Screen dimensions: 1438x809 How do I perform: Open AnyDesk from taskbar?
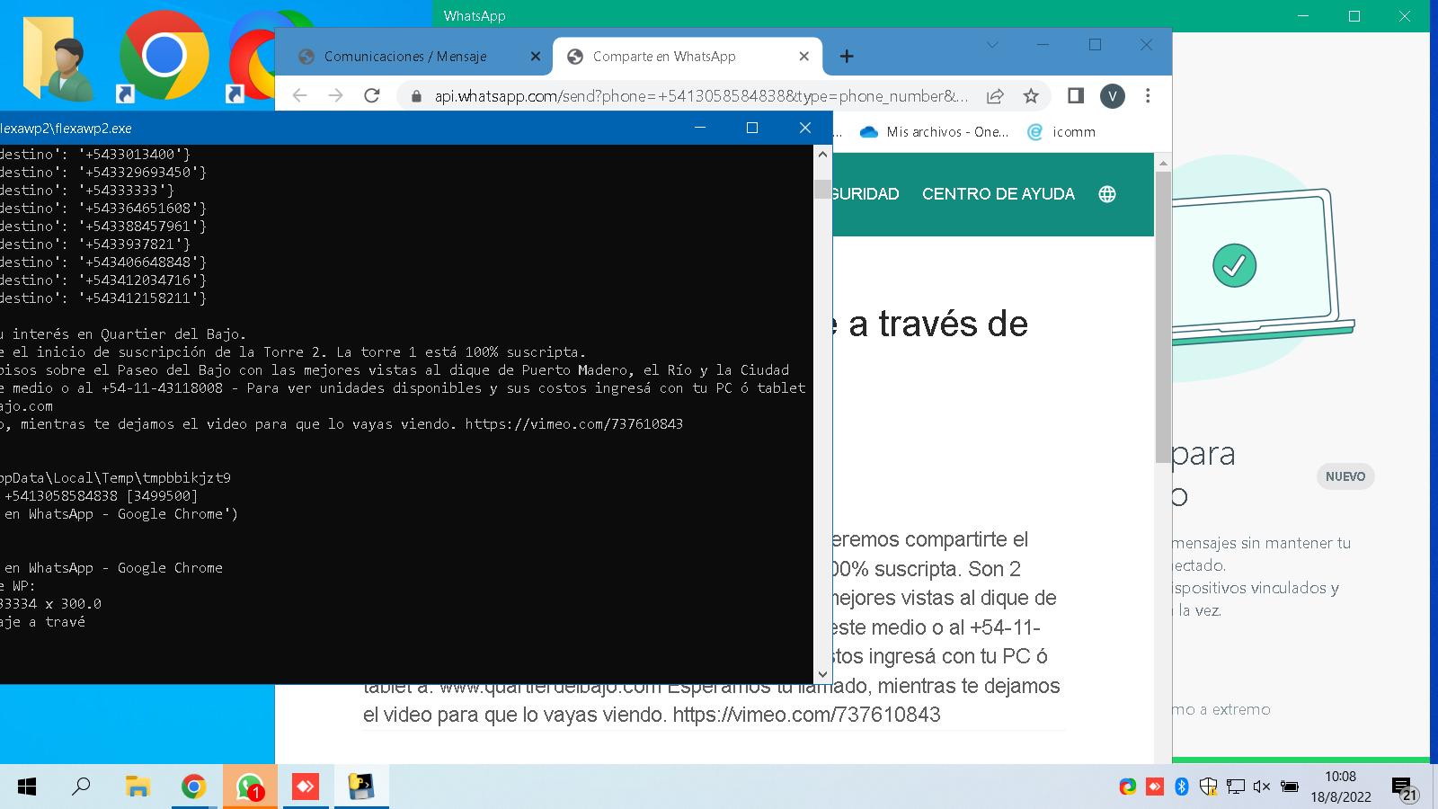(306, 787)
